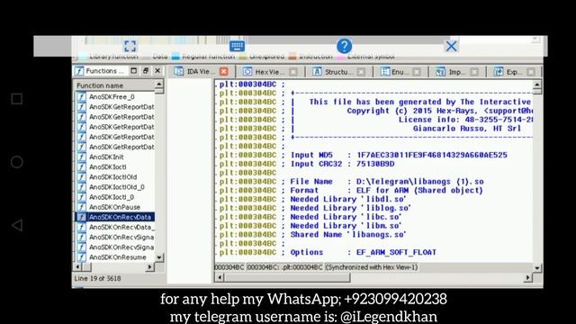Click Needed Library 'libm.so' line

point(346,226)
